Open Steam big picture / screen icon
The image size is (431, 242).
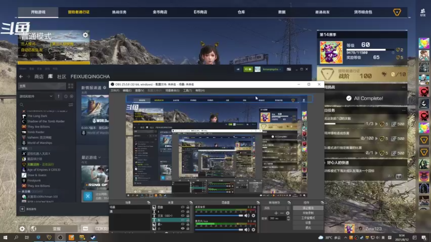[x=289, y=69]
